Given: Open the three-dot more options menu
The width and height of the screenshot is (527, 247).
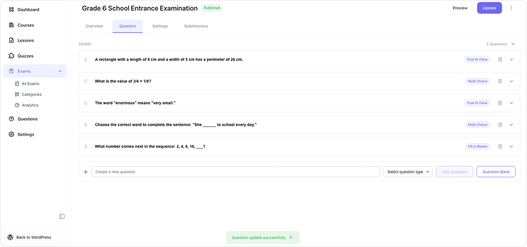Looking at the screenshot, I should 511,8.
